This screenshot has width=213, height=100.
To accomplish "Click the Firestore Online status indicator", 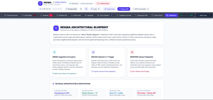I will (187, 15).
